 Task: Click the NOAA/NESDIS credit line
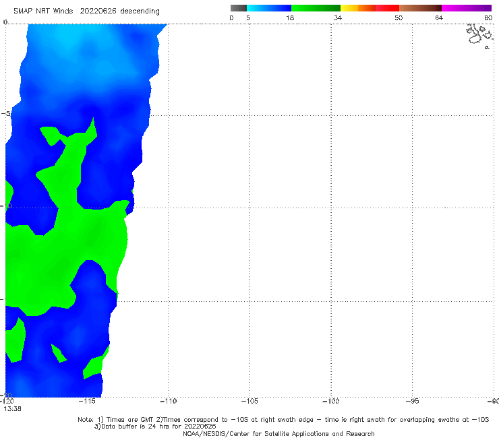(x=278, y=433)
